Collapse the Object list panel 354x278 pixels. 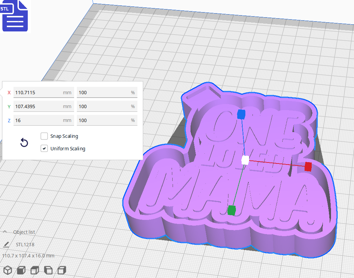tap(4, 232)
